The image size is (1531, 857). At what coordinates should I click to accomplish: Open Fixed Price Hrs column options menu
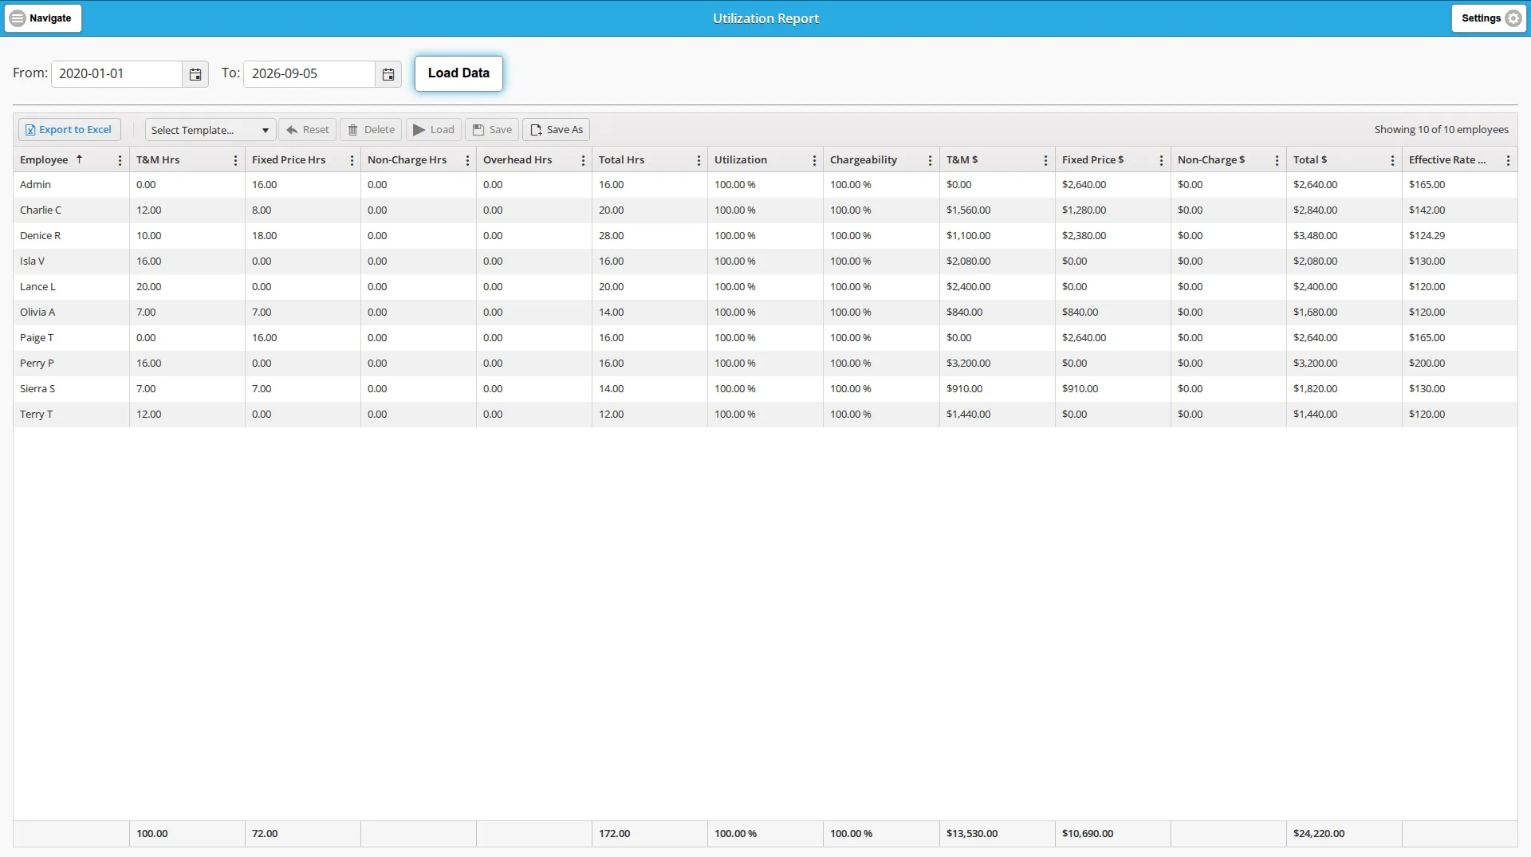352,160
